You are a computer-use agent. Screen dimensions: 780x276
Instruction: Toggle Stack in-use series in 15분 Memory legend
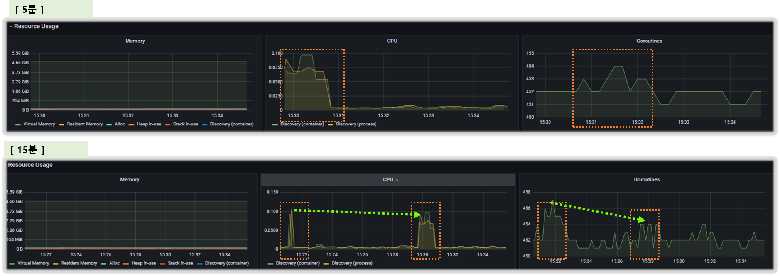[180, 263]
